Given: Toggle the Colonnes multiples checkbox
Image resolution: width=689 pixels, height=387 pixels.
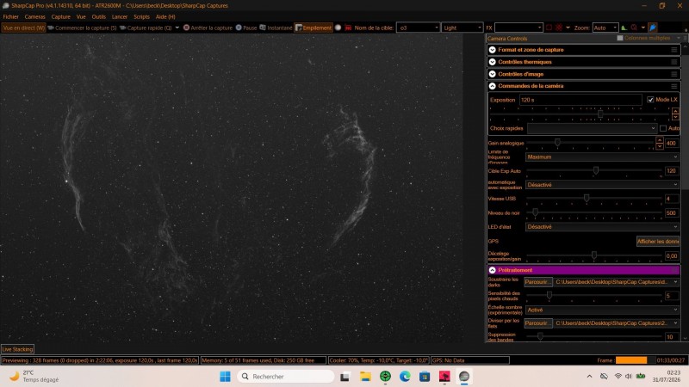Looking at the screenshot, I should pos(620,38).
